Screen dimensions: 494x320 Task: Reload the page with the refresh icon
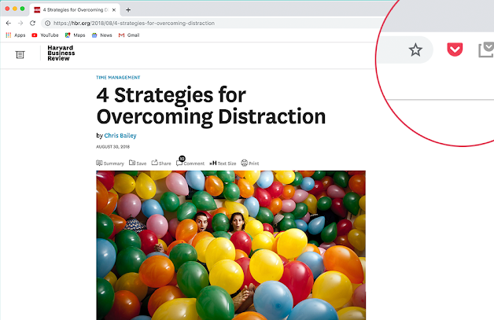click(x=32, y=23)
